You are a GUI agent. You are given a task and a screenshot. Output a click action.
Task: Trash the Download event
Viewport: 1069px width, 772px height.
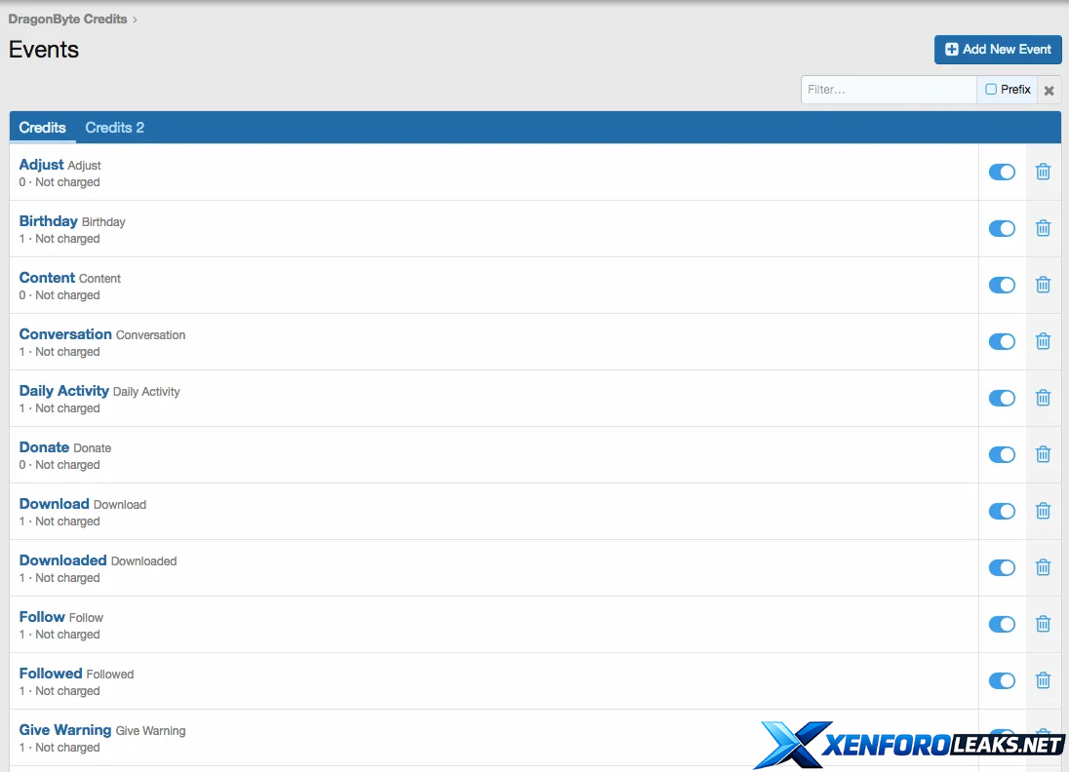1043,511
